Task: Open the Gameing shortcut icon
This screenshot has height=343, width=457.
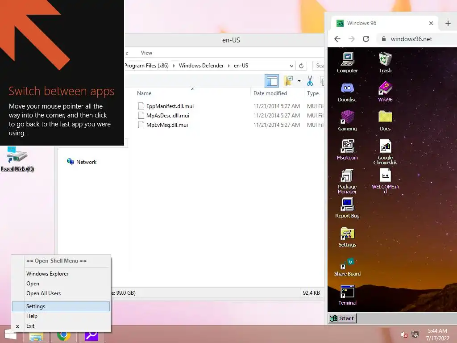Action: click(347, 121)
